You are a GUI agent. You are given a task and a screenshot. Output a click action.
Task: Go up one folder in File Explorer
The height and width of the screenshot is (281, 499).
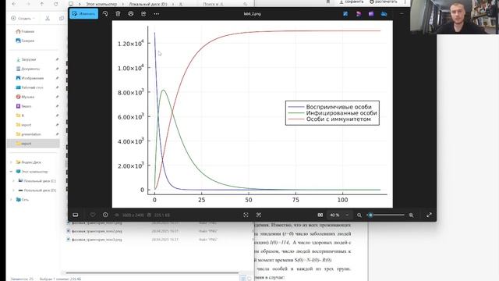tap(41, 4)
